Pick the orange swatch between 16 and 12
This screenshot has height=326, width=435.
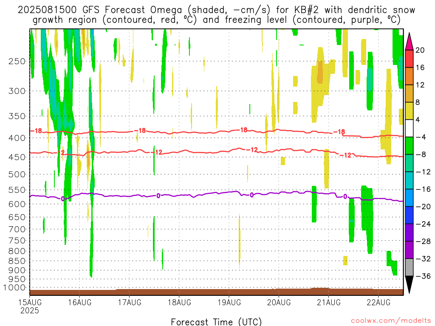[409, 76]
